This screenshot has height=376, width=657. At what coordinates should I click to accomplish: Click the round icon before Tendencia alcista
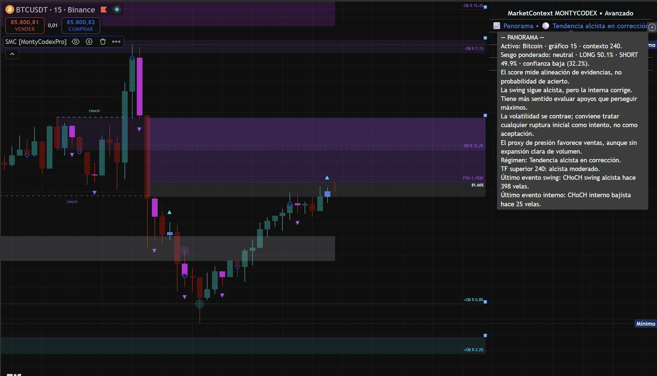[x=546, y=26]
